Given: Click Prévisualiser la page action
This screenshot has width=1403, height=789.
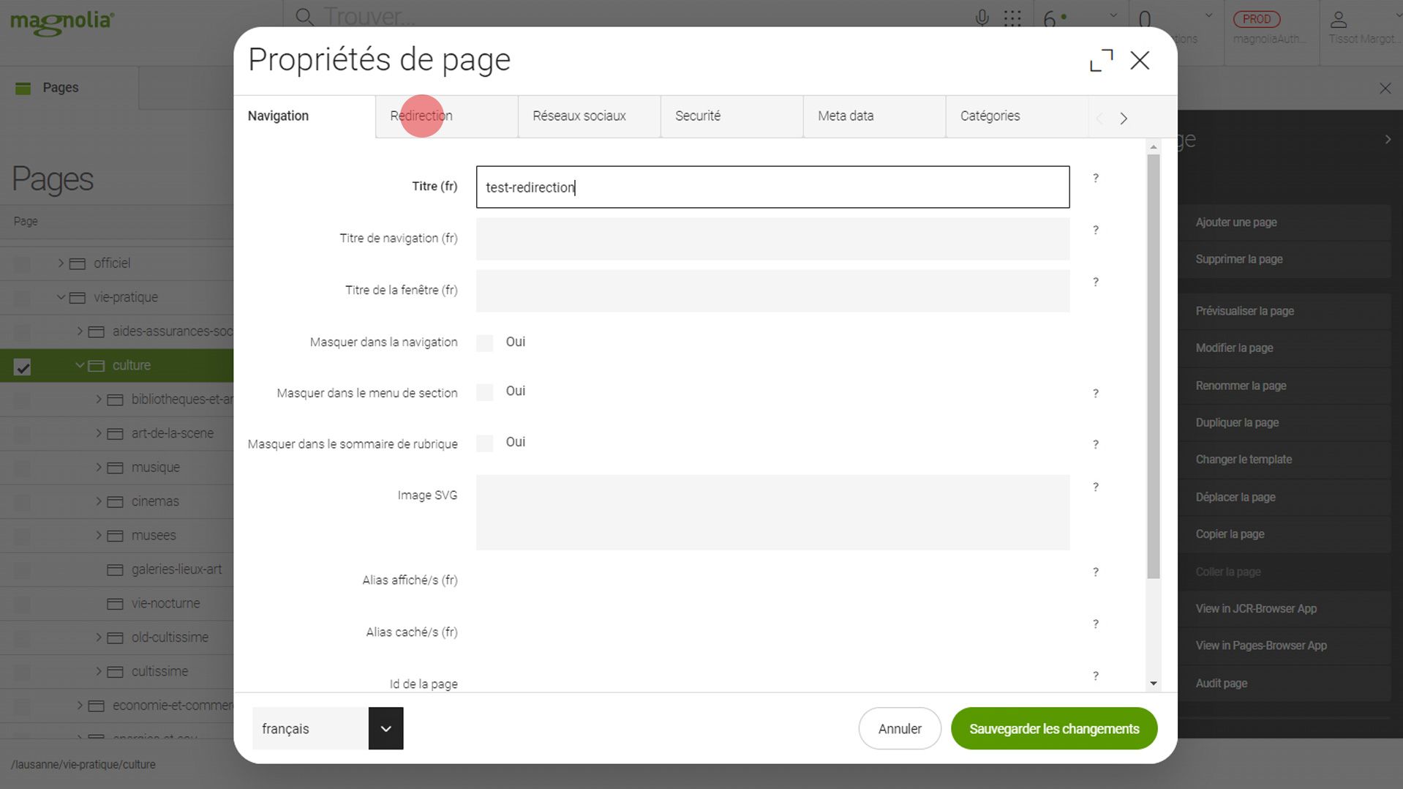Looking at the screenshot, I should (x=1284, y=311).
